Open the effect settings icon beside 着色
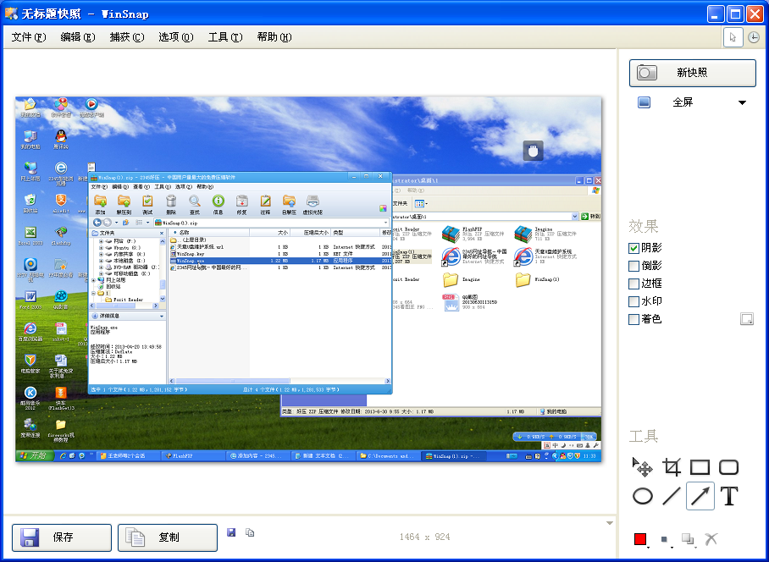 [x=746, y=319]
